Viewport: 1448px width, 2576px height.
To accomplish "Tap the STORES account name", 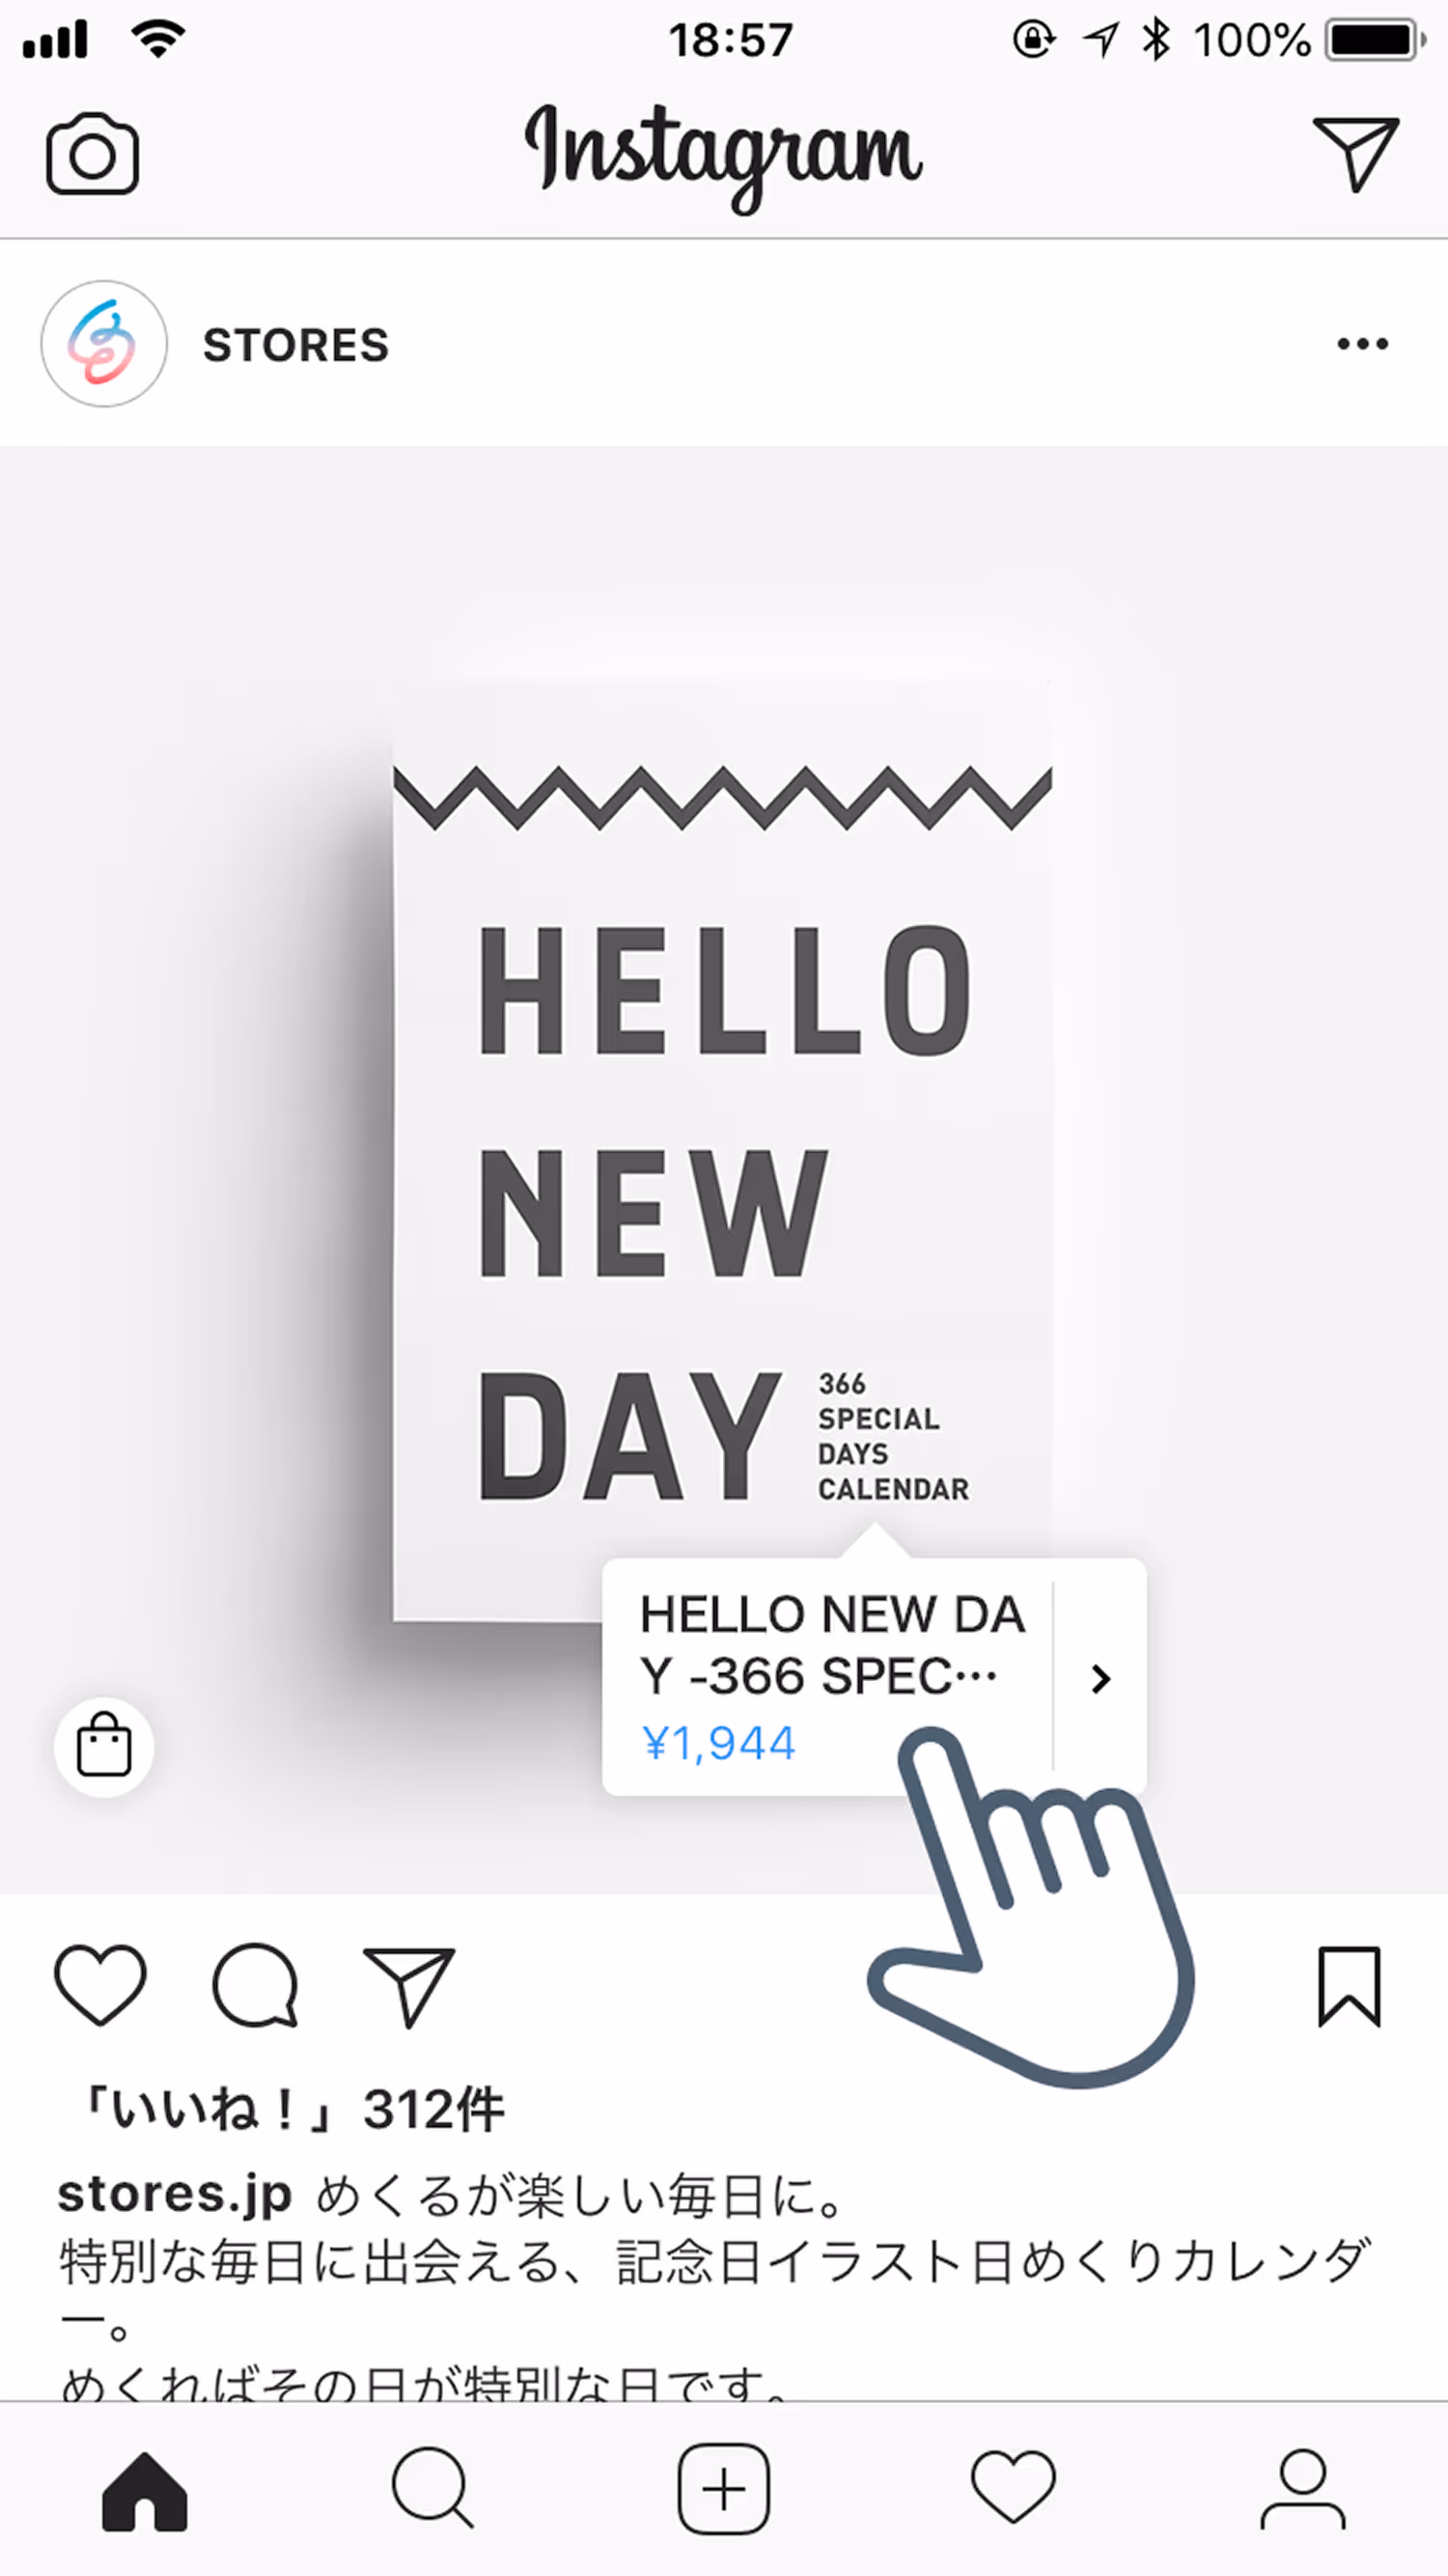I will 296,345.
